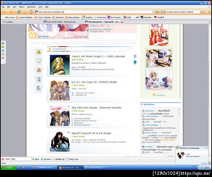
Task: Open the back button history dropdown arrow
Action: click(7, 12)
